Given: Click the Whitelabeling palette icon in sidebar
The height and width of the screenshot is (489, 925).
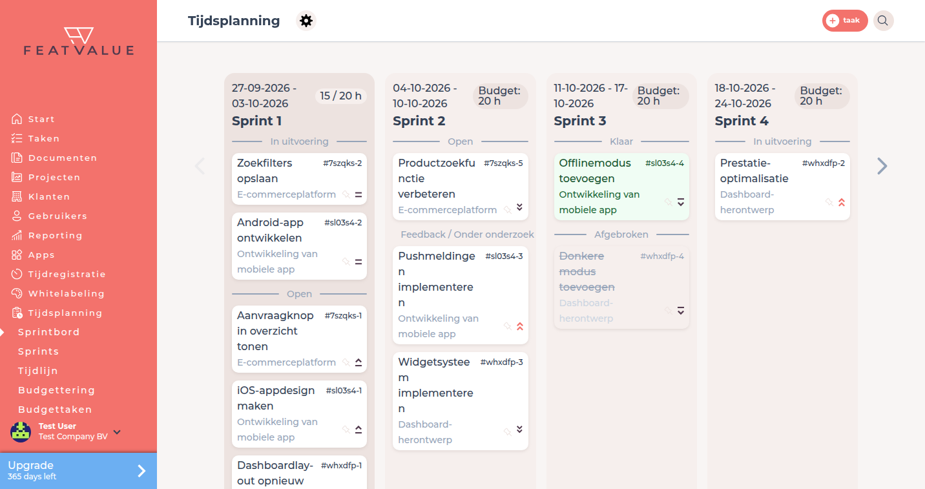Looking at the screenshot, I should (17, 293).
